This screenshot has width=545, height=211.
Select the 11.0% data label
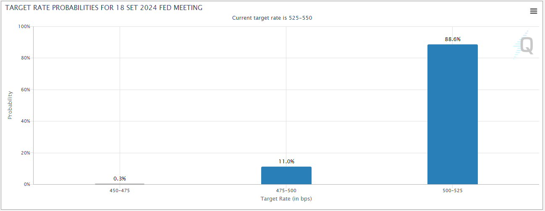[x=286, y=161]
